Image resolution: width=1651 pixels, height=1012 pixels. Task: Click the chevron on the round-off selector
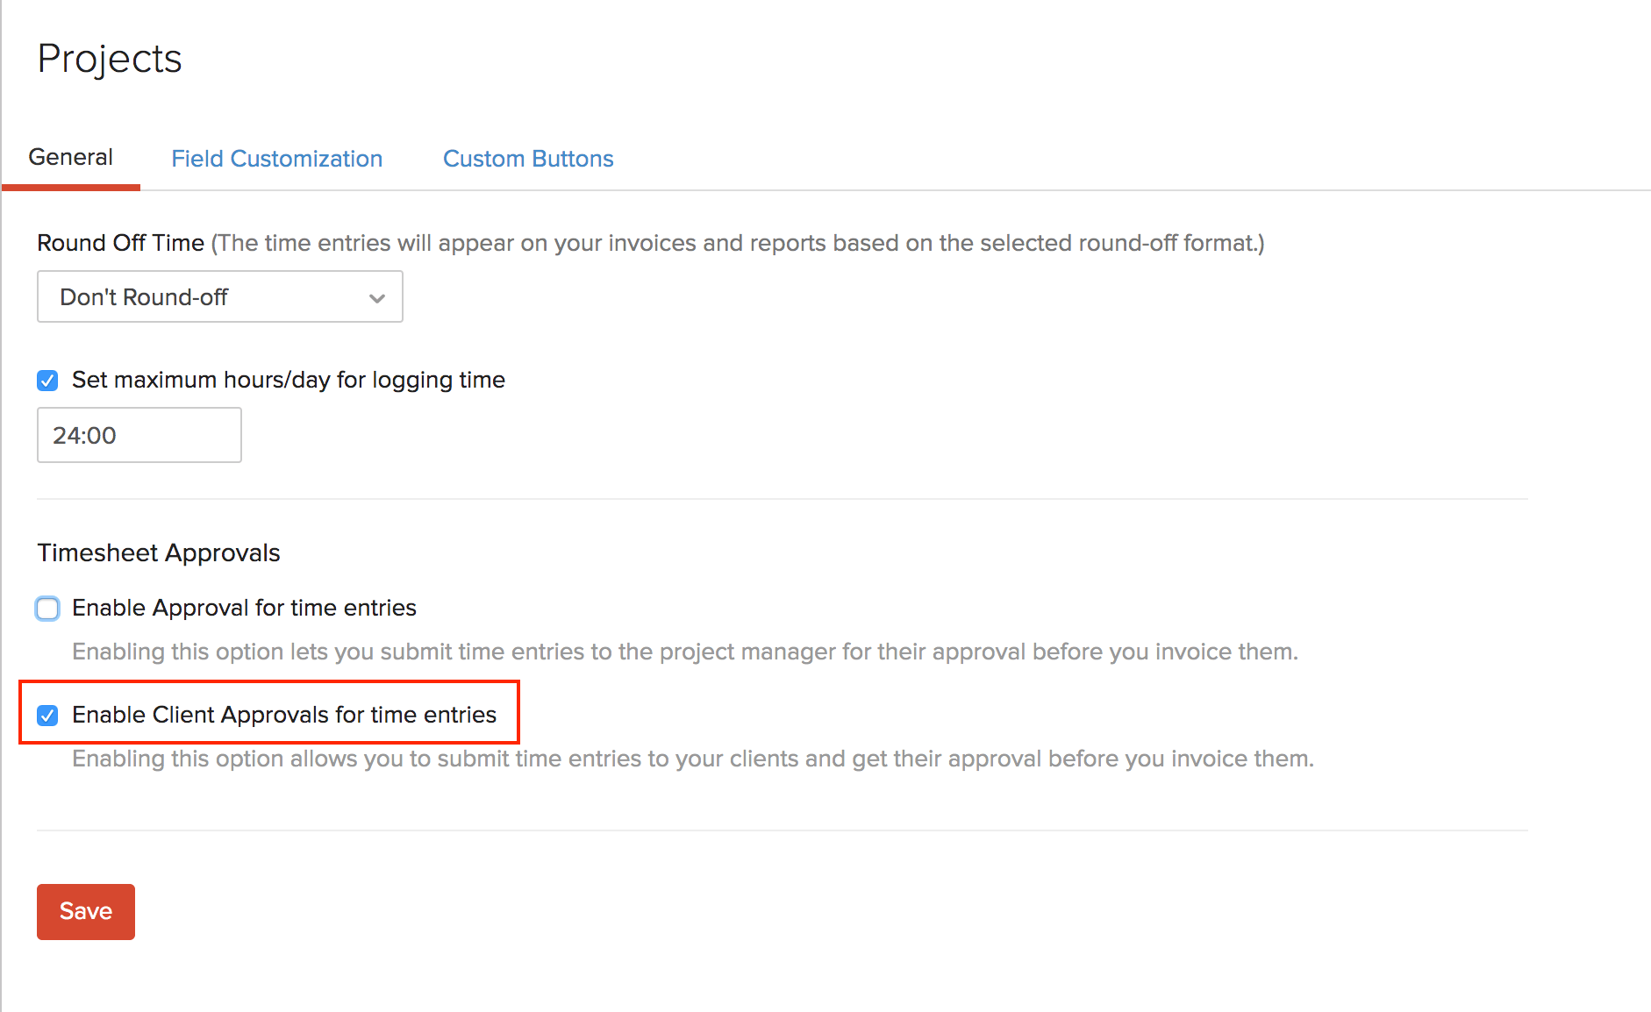coord(376,297)
